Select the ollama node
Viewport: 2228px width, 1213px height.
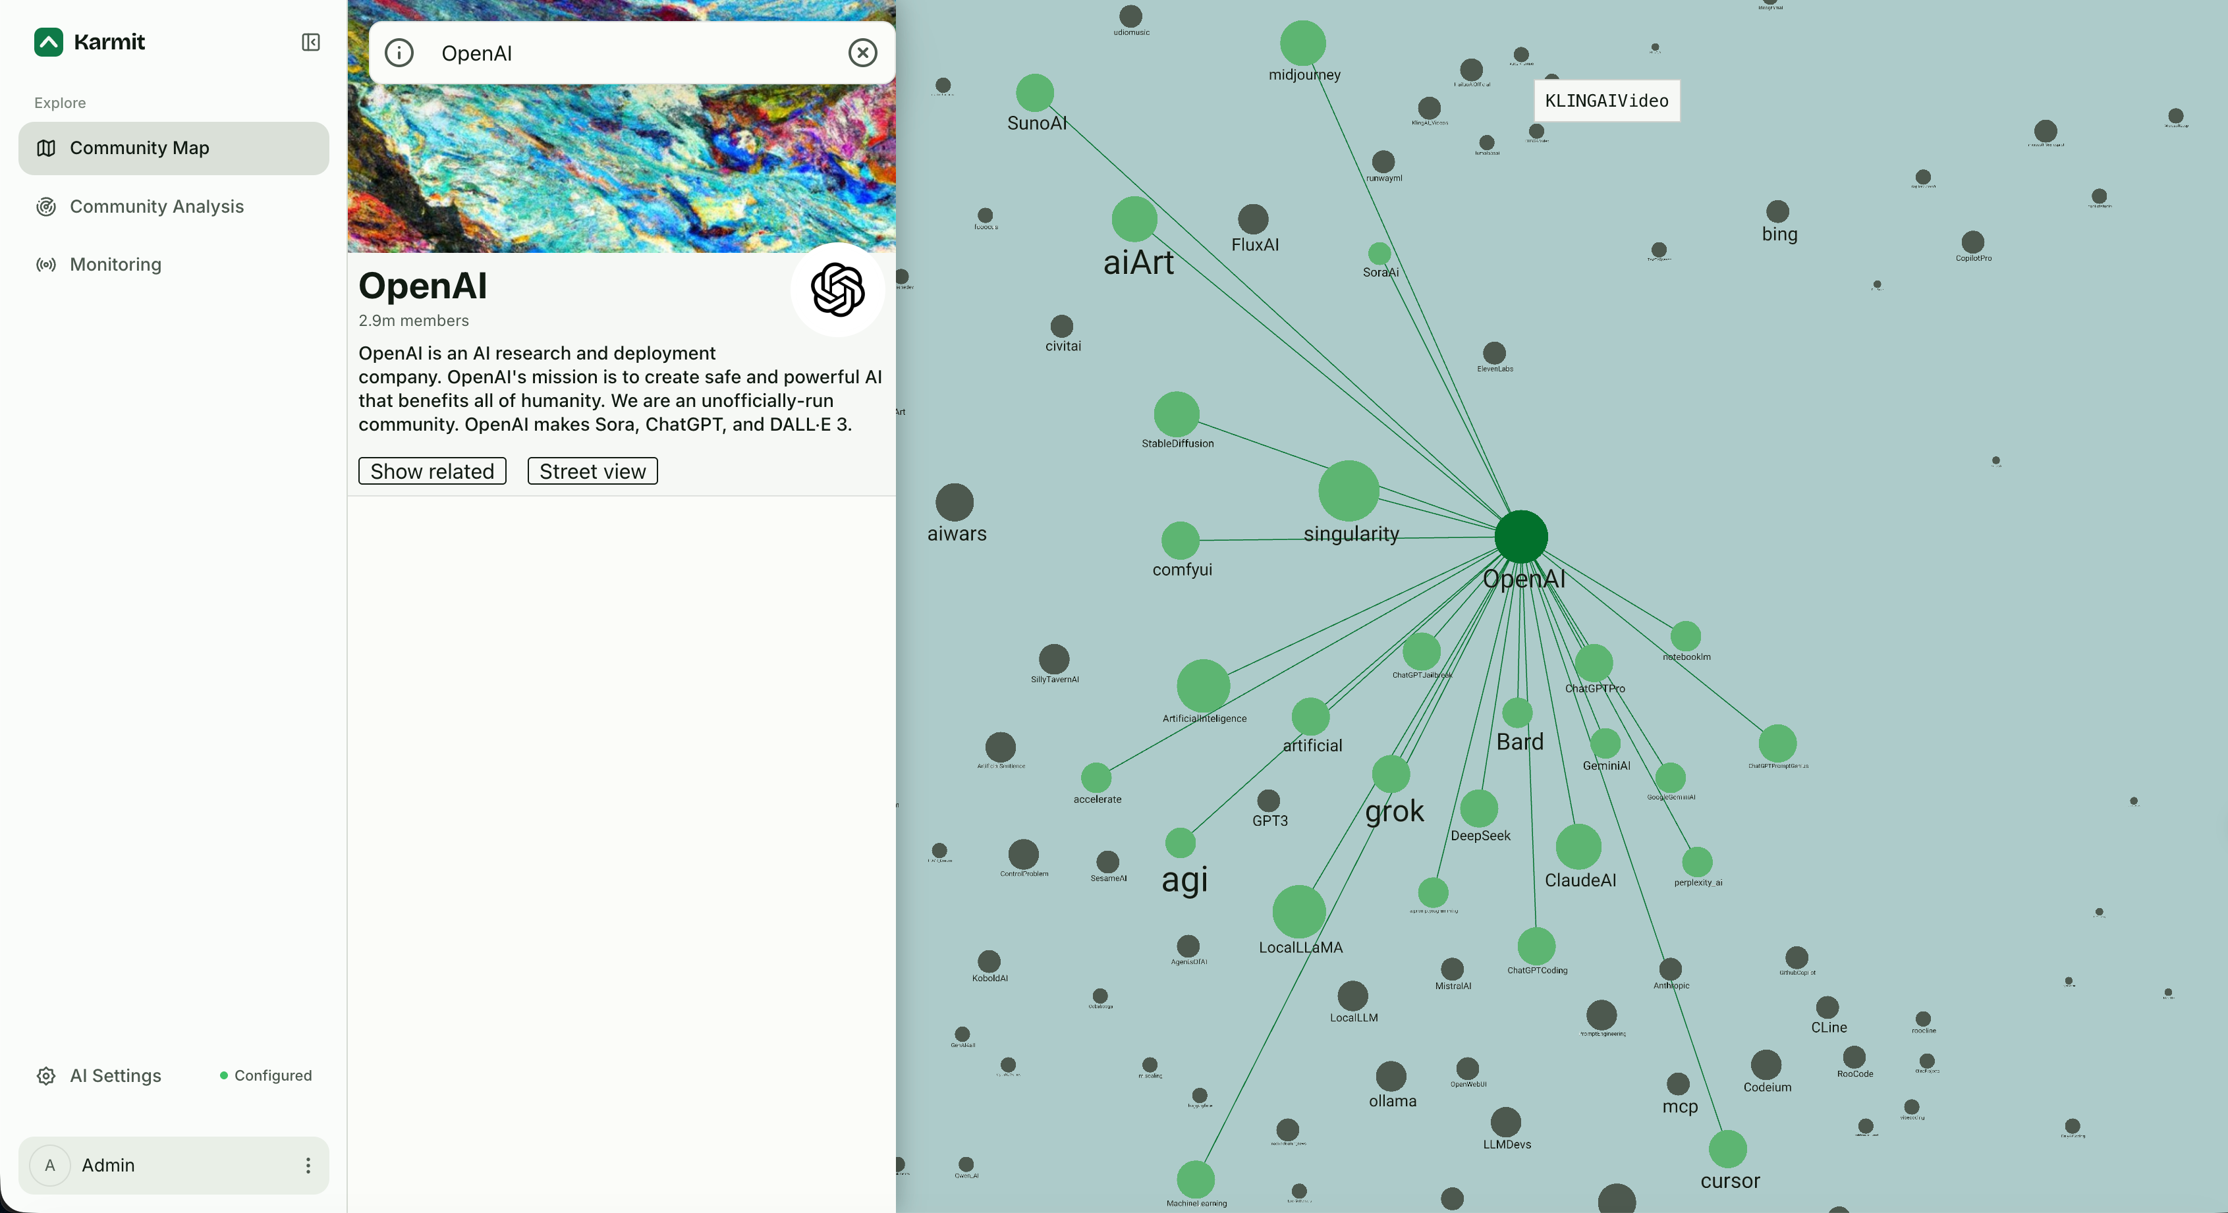point(1391,1077)
